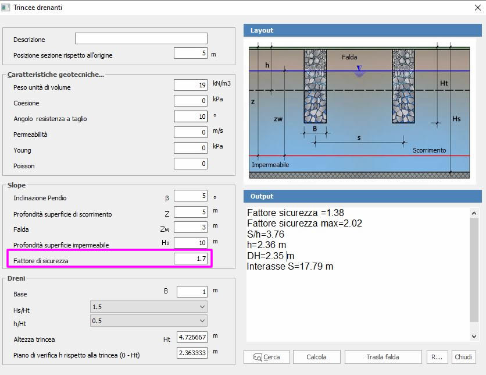486x375 pixels.
Task: Focus the Angolo resistenza a taglio field
Action: pos(191,116)
